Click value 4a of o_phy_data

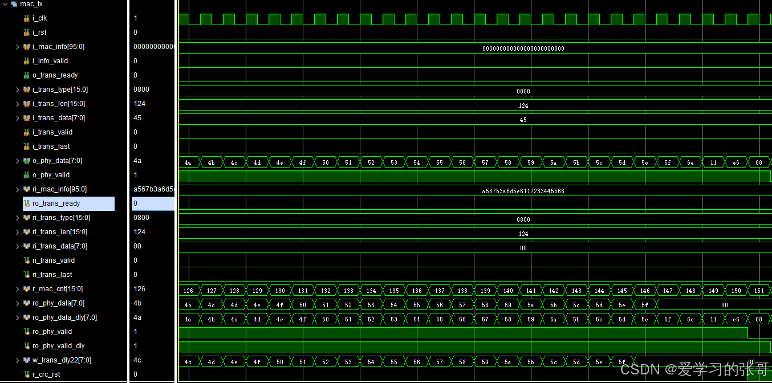(x=137, y=161)
